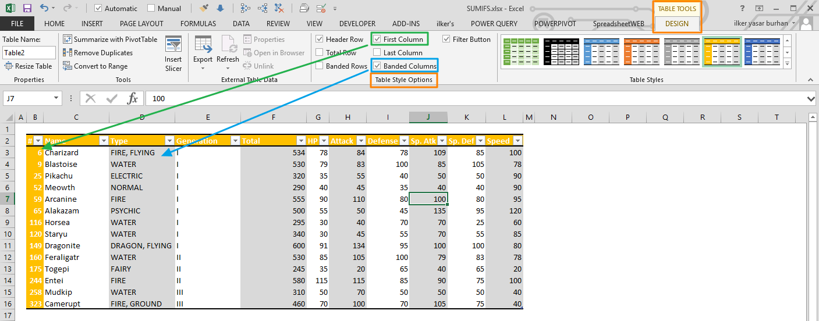Click the Trace Precedents icon

coord(246,8)
